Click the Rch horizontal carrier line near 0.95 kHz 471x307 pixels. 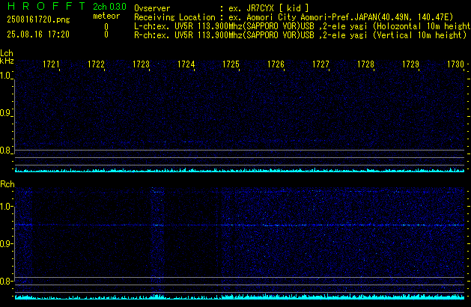pos(240,225)
